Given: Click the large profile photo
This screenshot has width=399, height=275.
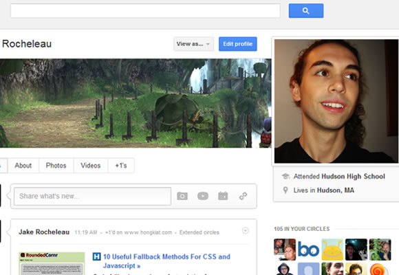Looking at the screenshot, I should 336,101.
